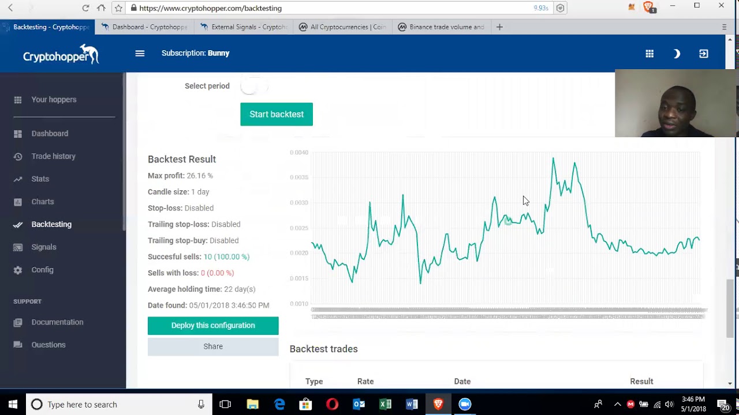The width and height of the screenshot is (739, 415).
Task: Click Deploy this configuration button
Action: pyautogui.click(x=213, y=326)
